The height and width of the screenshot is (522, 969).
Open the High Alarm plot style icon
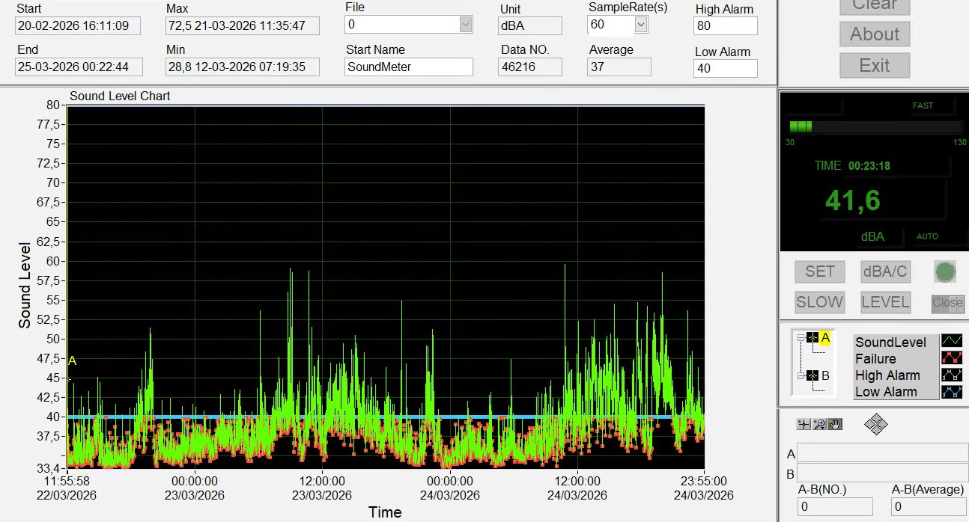coord(951,375)
